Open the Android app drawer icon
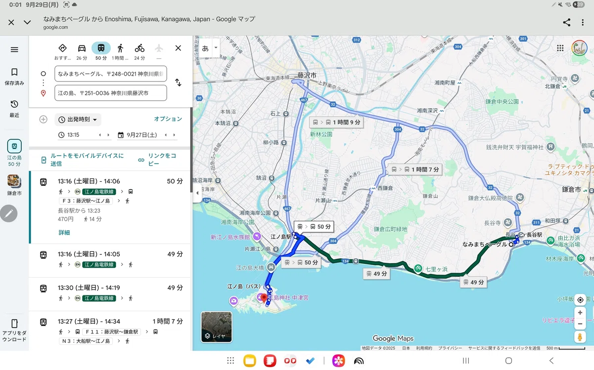 coord(230,361)
